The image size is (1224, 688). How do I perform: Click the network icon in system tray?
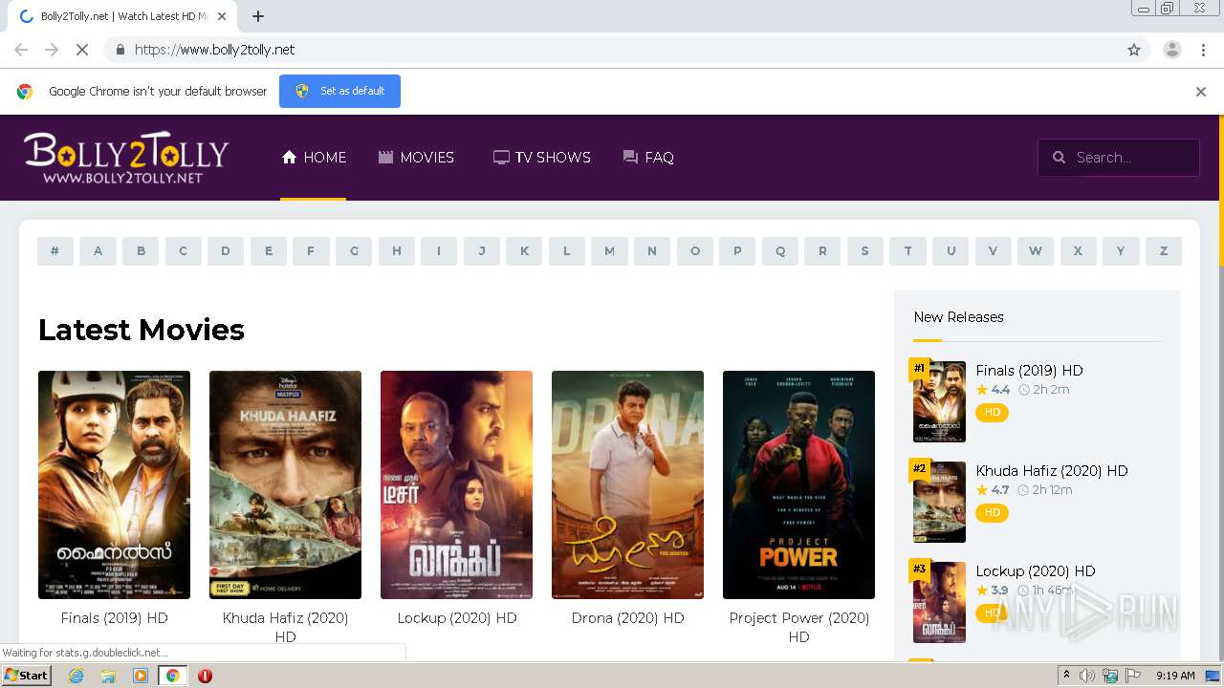[x=1110, y=676]
